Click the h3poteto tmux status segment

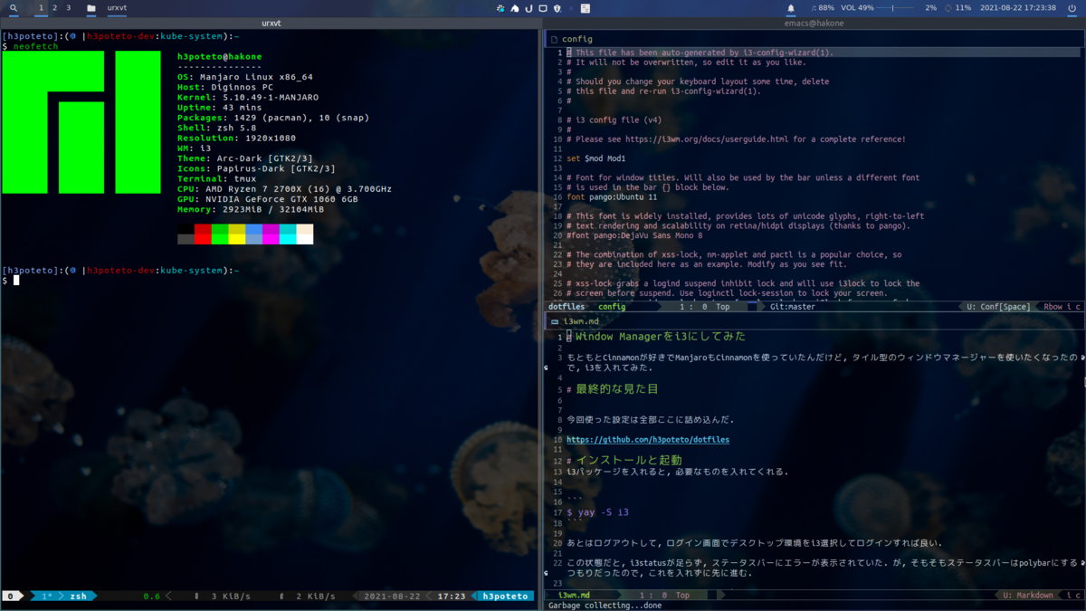click(505, 597)
